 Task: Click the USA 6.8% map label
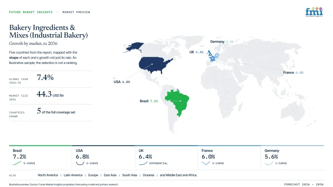click(122, 82)
